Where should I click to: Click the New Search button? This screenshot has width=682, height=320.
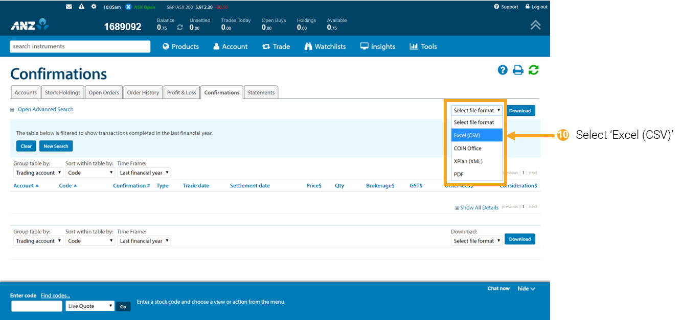coord(56,146)
